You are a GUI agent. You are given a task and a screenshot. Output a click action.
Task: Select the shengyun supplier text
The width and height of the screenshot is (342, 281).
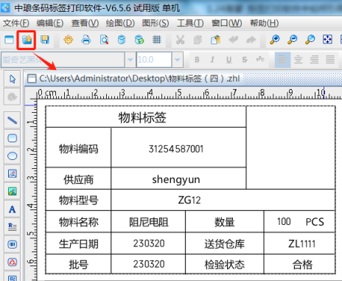[176, 180]
